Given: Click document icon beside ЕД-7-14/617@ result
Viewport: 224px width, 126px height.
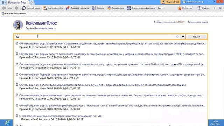Looking at the screenshot, I should [17, 43].
